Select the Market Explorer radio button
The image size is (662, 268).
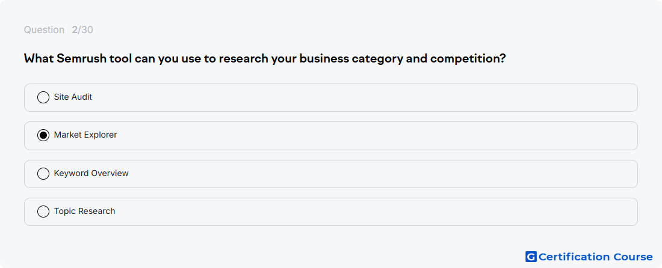pos(43,135)
